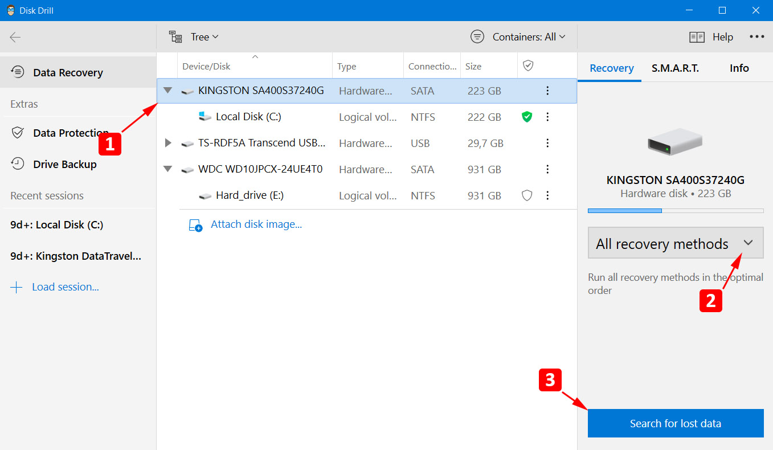Open the three-dot menu for the WDC WD10JPCX row
This screenshot has height=450, width=773.
click(x=547, y=169)
